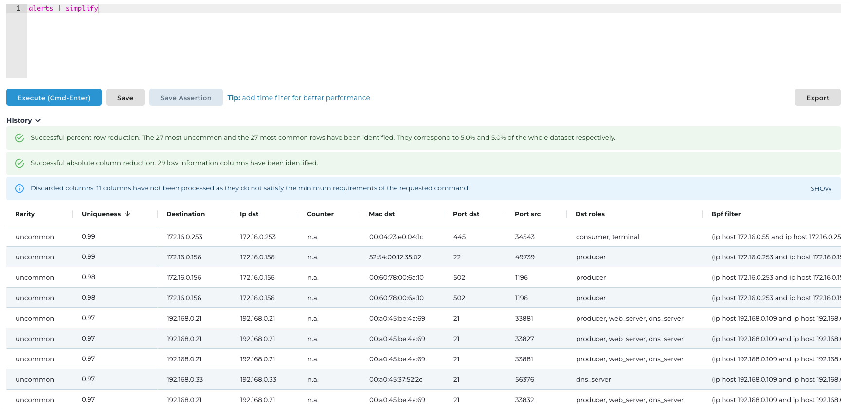Click the Ip dst column header

click(249, 214)
